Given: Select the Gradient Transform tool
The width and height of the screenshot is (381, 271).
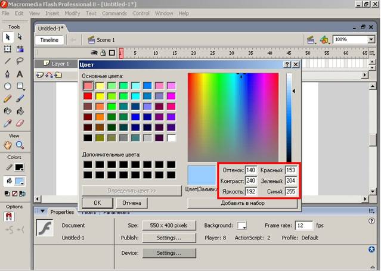Looking at the screenshot, I should click(20, 49).
